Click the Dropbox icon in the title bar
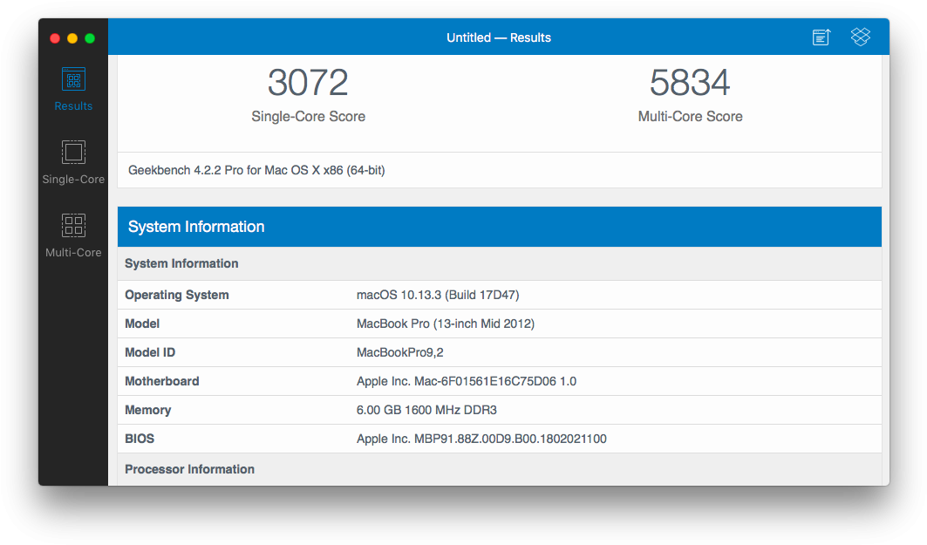Viewport: 927px width, 545px height. coord(860,37)
